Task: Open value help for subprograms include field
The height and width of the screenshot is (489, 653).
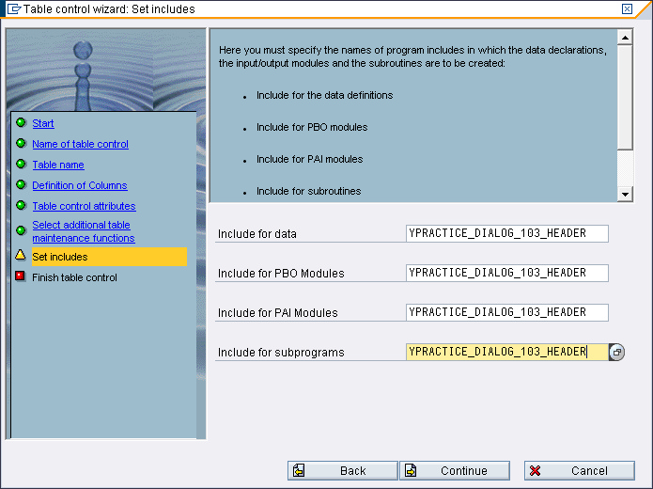Action: tap(616, 352)
